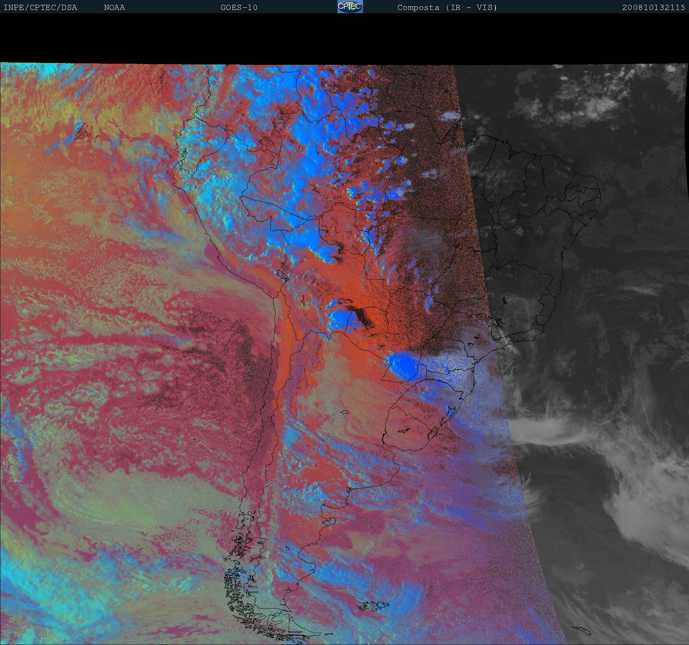Image resolution: width=689 pixels, height=645 pixels.
Task: Click the cyan cloud patch in the bottom-left corner
Action: click(22, 586)
